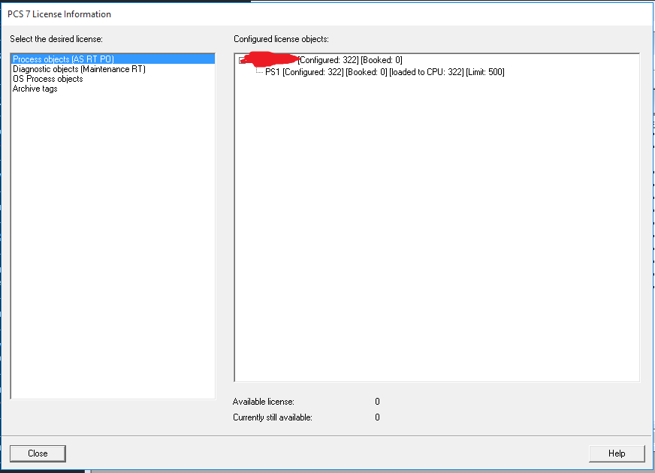The width and height of the screenshot is (655, 473).
Task: Select Archive tags license
Action: tap(35, 89)
